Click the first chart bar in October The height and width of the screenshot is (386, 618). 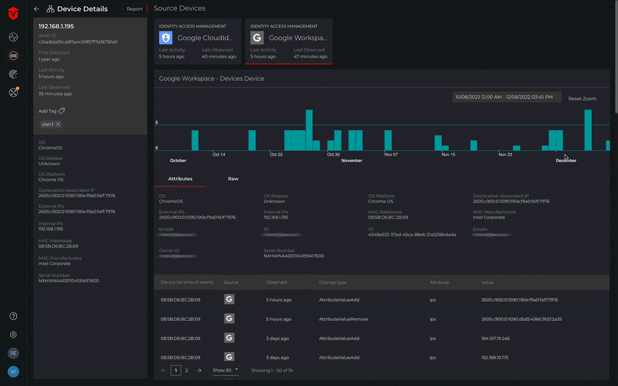(195, 140)
